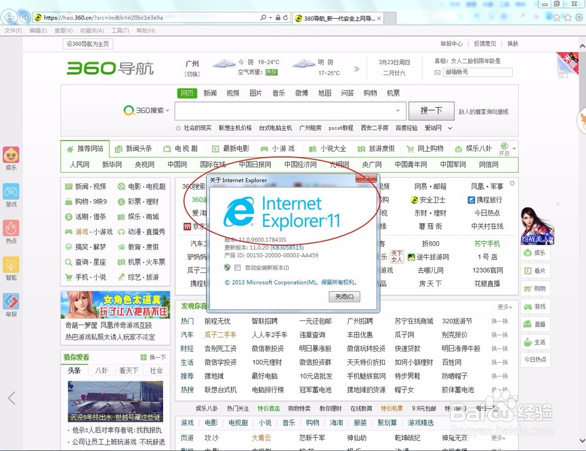Open the 携程旅行 link
This screenshot has height=451, width=586.
coord(485,200)
